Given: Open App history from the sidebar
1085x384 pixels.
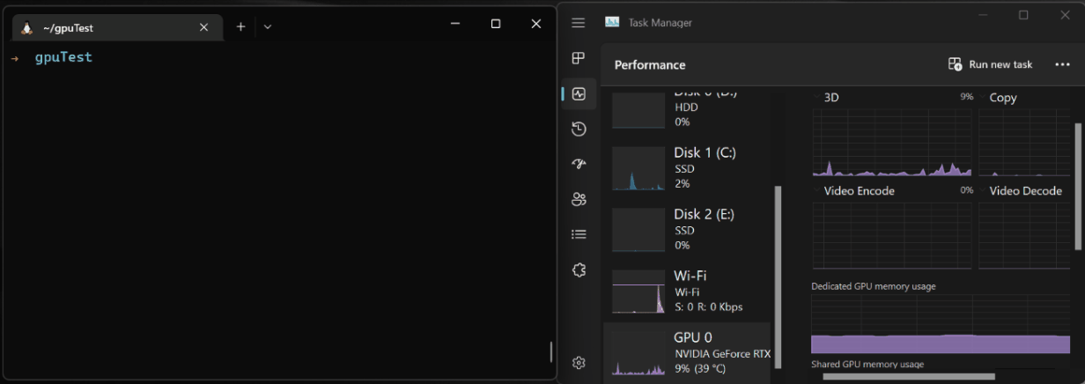Looking at the screenshot, I should tap(579, 129).
